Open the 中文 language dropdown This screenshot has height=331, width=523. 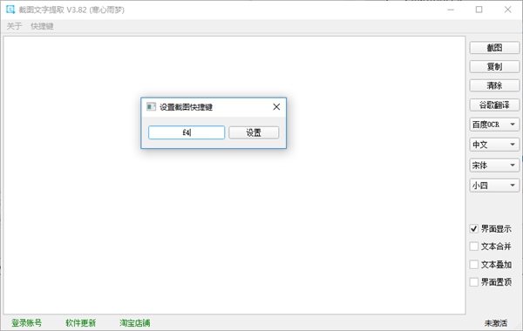[494, 145]
